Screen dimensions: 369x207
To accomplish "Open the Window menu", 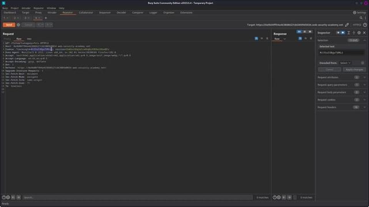I will pyautogui.click(x=51, y=8).
